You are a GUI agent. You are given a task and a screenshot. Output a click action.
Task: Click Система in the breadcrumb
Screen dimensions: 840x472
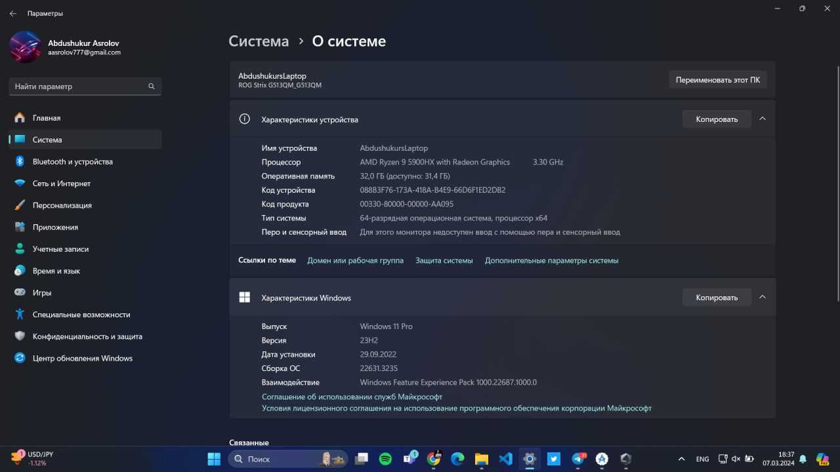(x=259, y=41)
